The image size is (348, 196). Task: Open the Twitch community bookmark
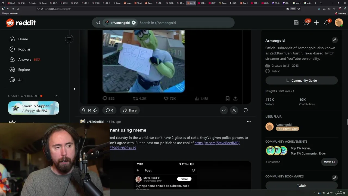point(302,186)
